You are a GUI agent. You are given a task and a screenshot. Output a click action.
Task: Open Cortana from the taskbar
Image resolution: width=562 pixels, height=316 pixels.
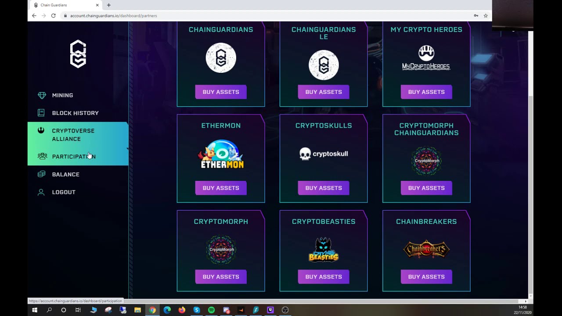(64, 310)
